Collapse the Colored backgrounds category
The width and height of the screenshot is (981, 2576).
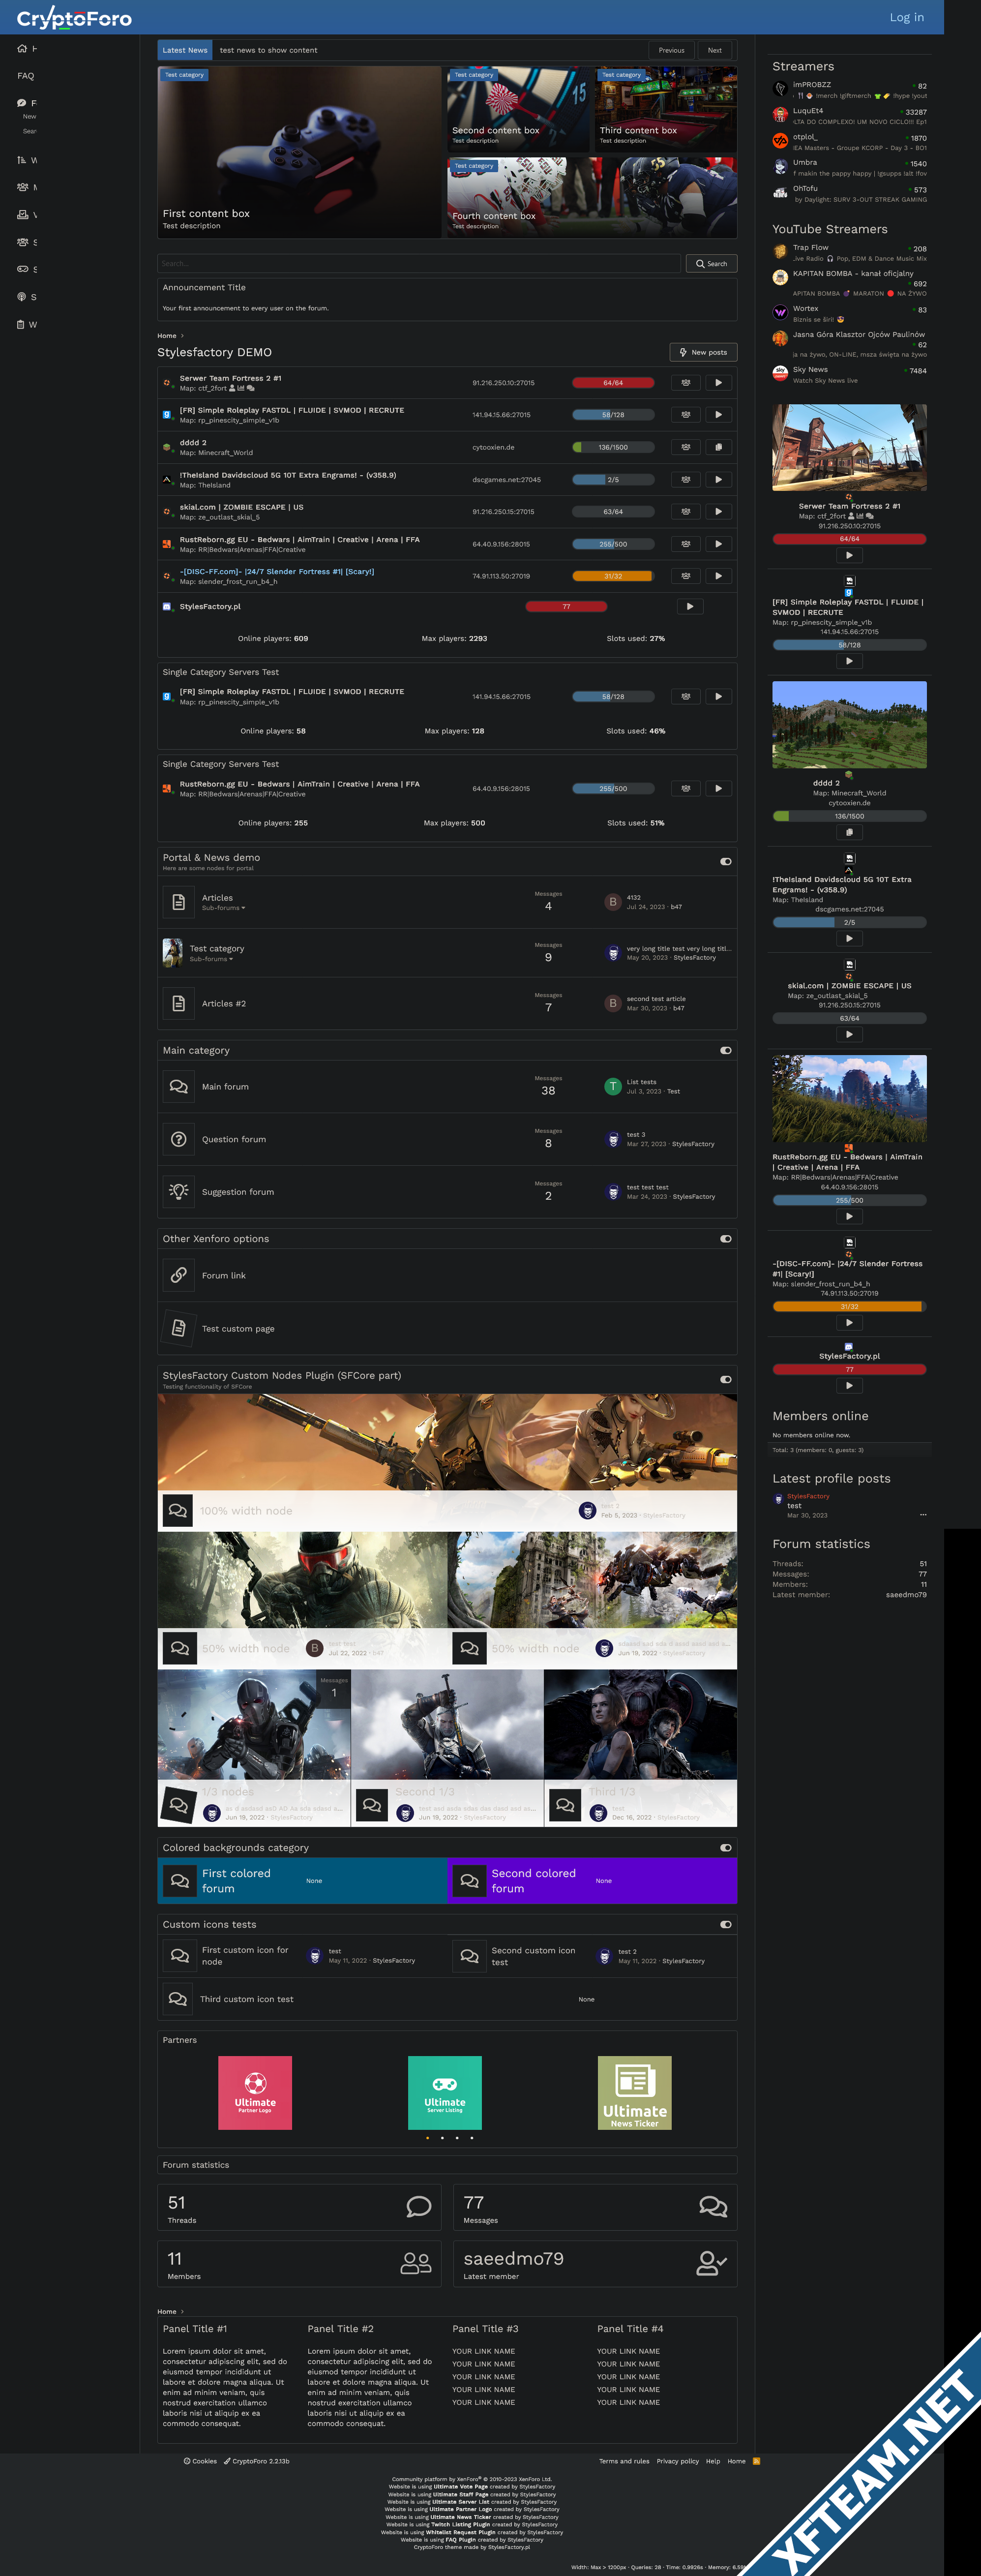pyautogui.click(x=726, y=1848)
